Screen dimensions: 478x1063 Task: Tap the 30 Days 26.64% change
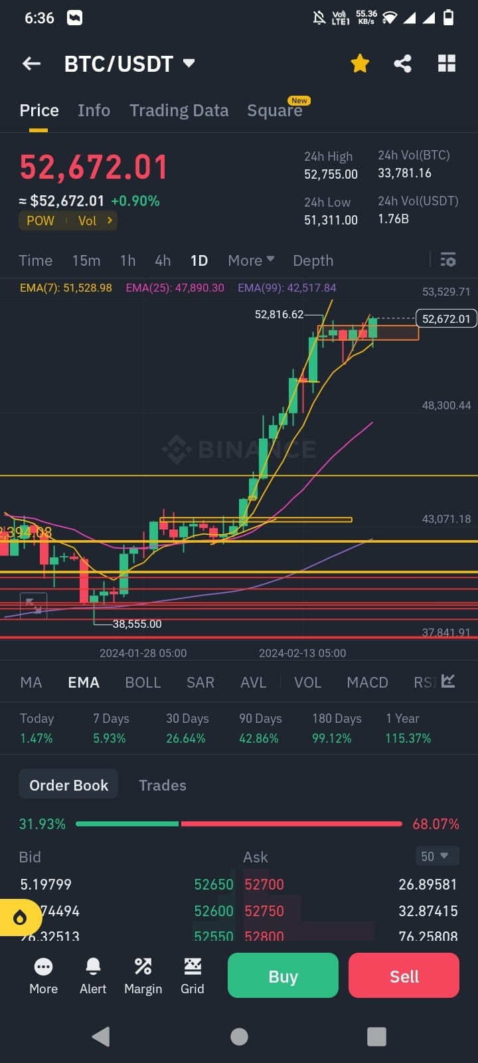coord(187,728)
